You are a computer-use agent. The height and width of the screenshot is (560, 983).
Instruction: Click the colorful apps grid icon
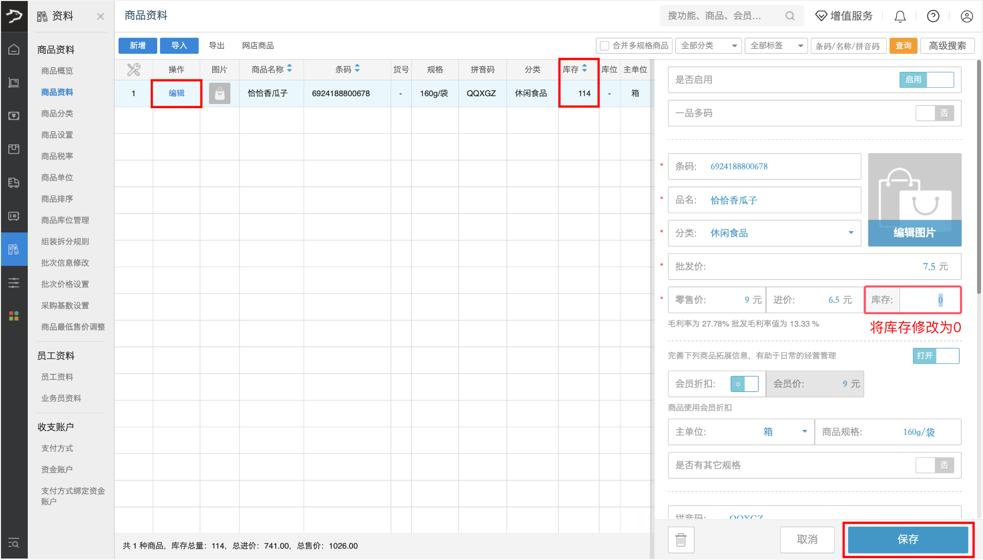(14, 316)
